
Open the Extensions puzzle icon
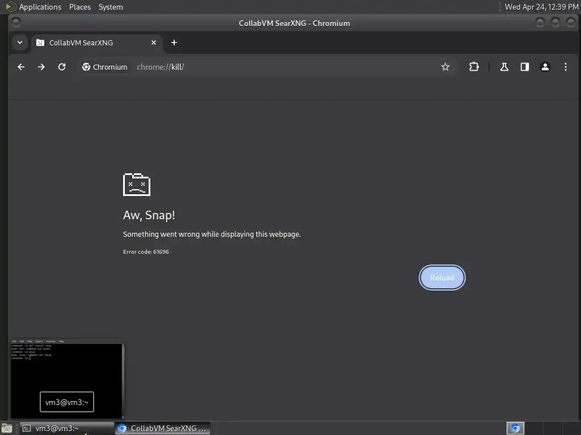pyautogui.click(x=474, y=67)
